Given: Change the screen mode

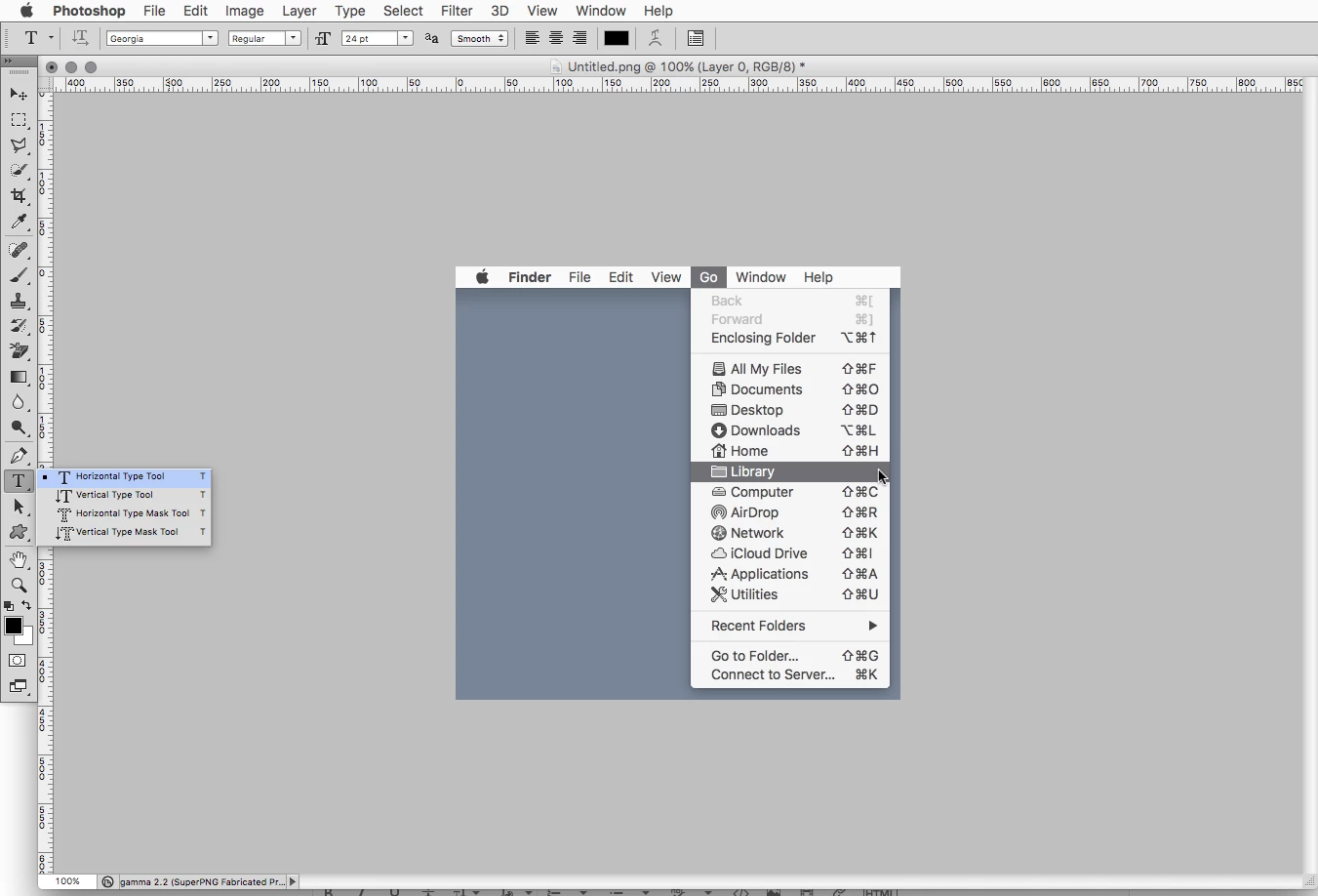Looking at the screenshot, I should (19, 686).
